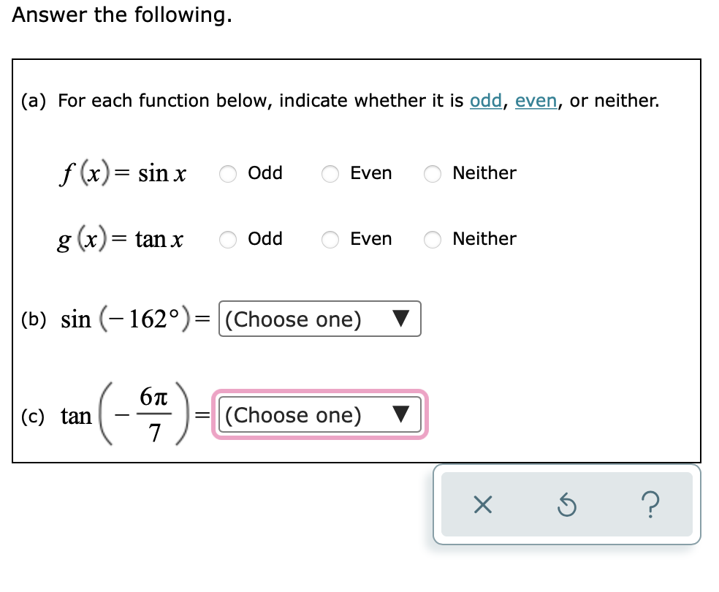Viewport: 719px width, 592px height.
Task: Select Even for f(x) = sin x
Action: [x=330, y=174]
